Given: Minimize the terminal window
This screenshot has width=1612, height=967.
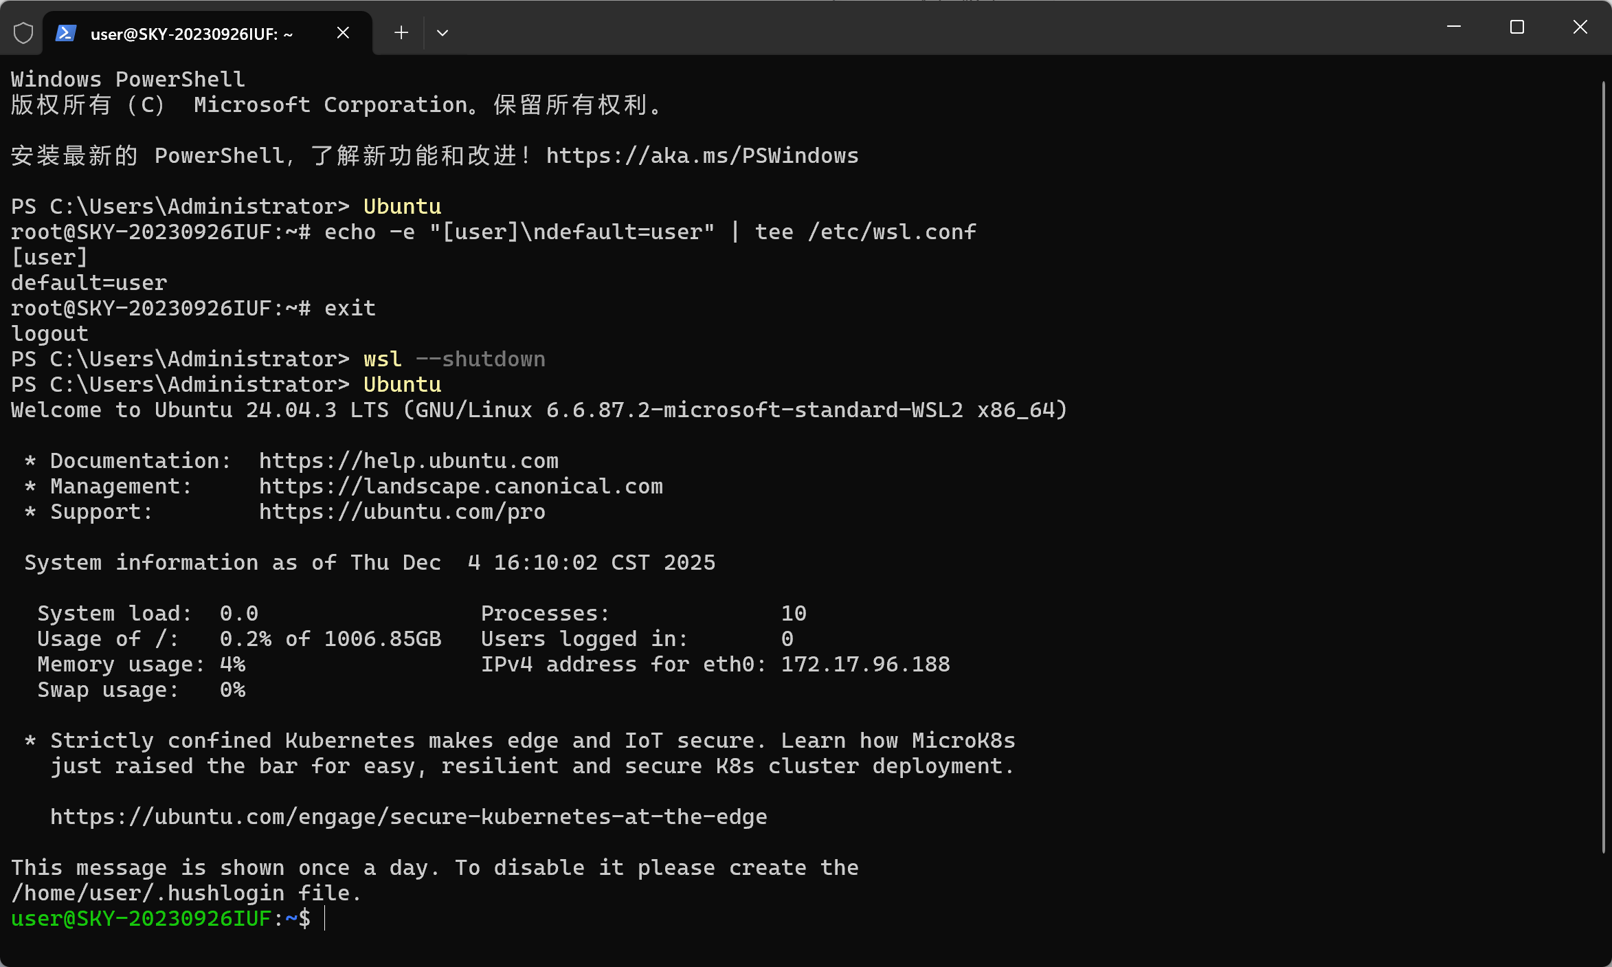Looking at the screenshot, I should (1454, 27).
